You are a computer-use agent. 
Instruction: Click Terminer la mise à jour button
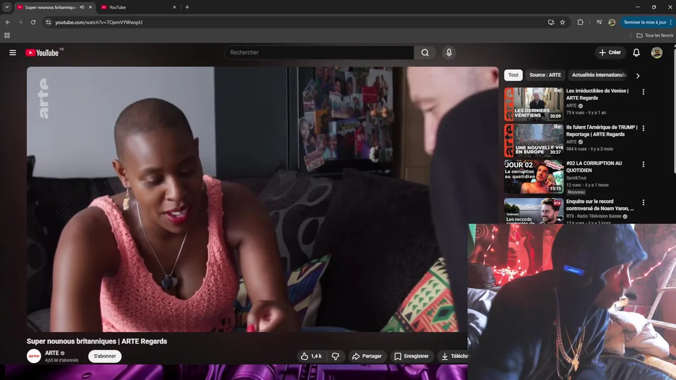[x=645, y=22]
